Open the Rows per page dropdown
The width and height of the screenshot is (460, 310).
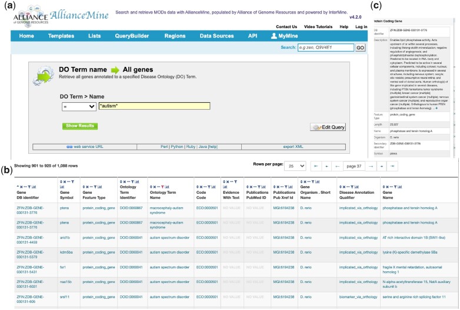tap(295, 166)
